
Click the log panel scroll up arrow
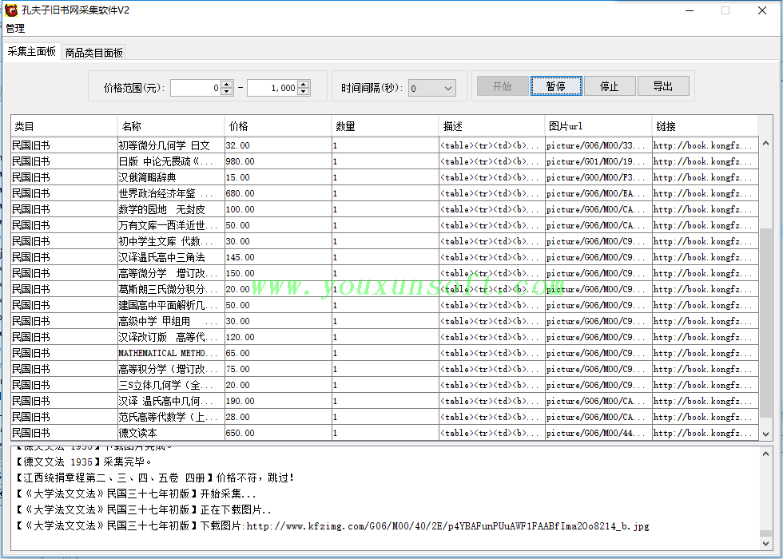(765, 454)
